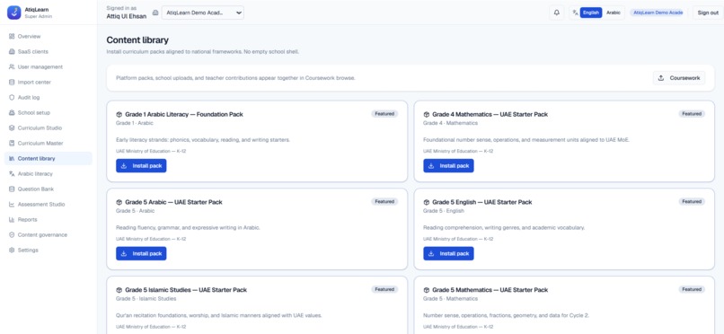Install the Grade 5 English pack
The image size is (724, 334).
pos(448,253)
